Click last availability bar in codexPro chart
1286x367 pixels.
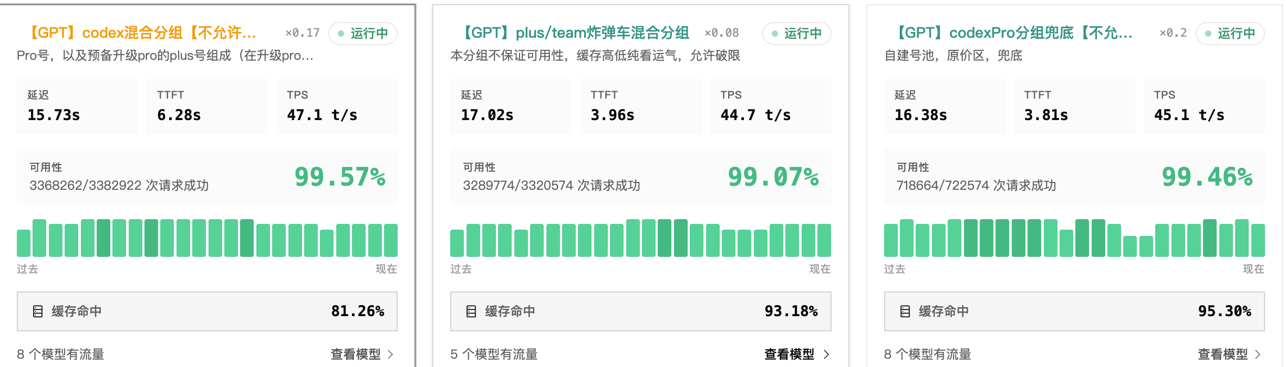(x=1258, y=240)
